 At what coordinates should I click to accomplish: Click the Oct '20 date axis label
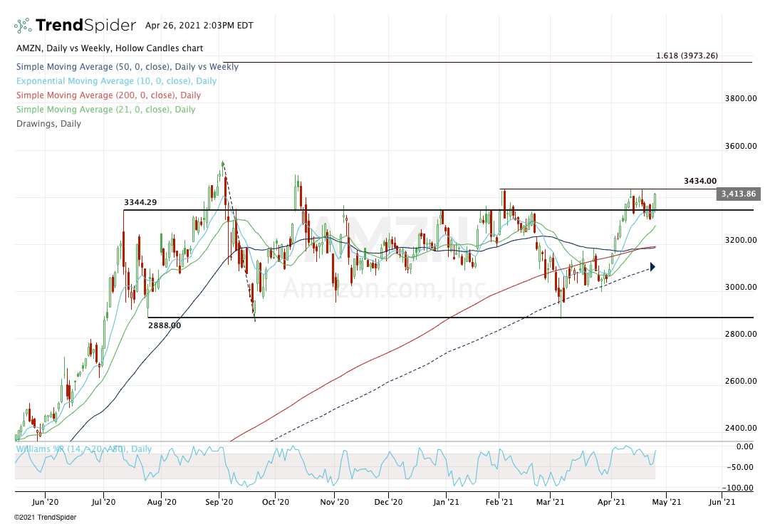275,502
